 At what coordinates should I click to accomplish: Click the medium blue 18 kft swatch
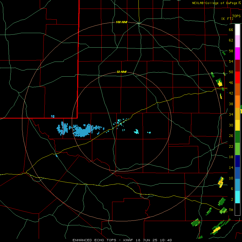[237, 173]
